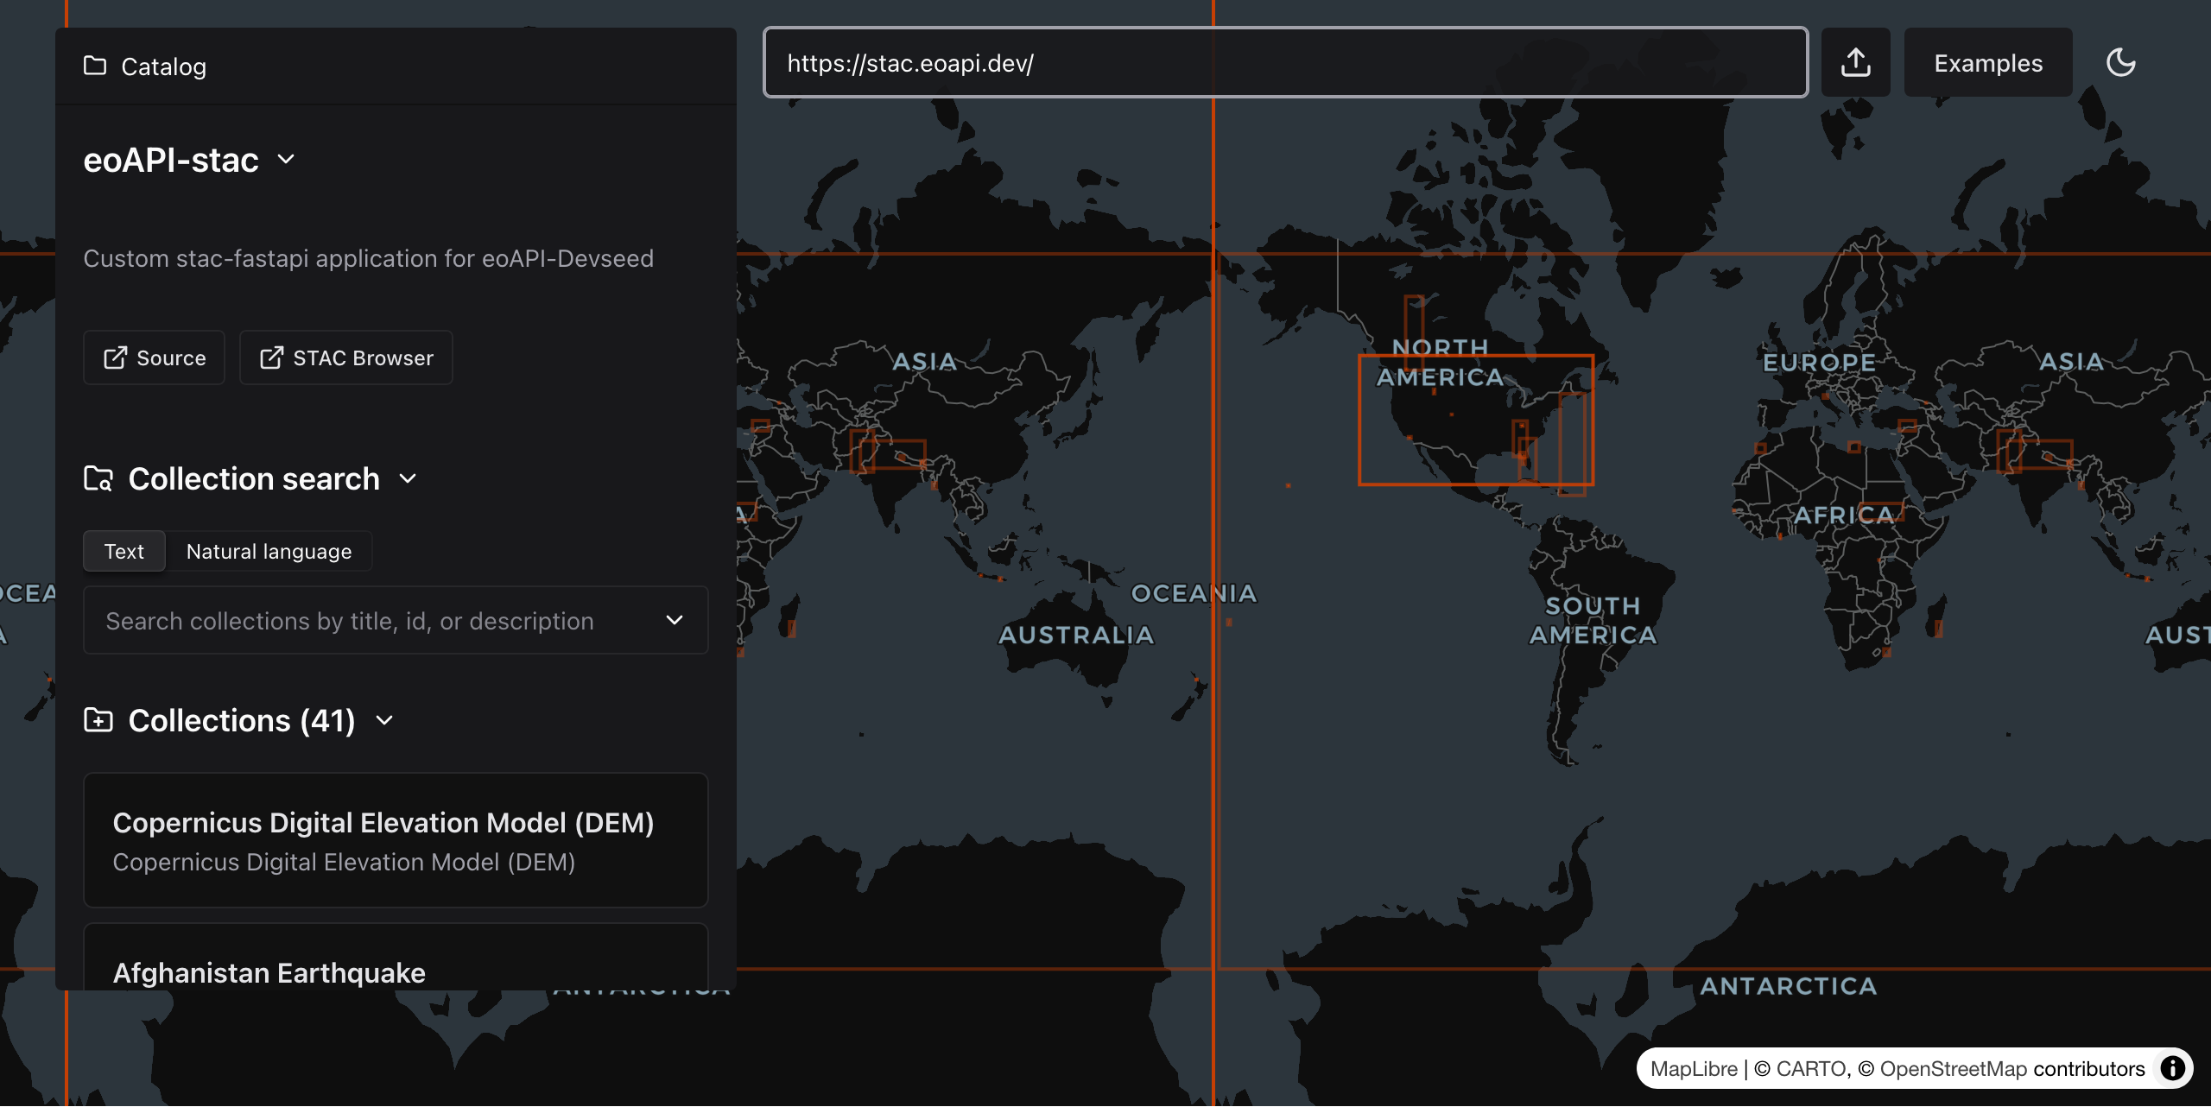Click the upload icon button

(1855, 63)
